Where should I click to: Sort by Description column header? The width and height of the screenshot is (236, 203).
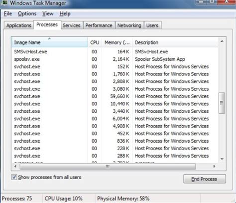point(175,42)
